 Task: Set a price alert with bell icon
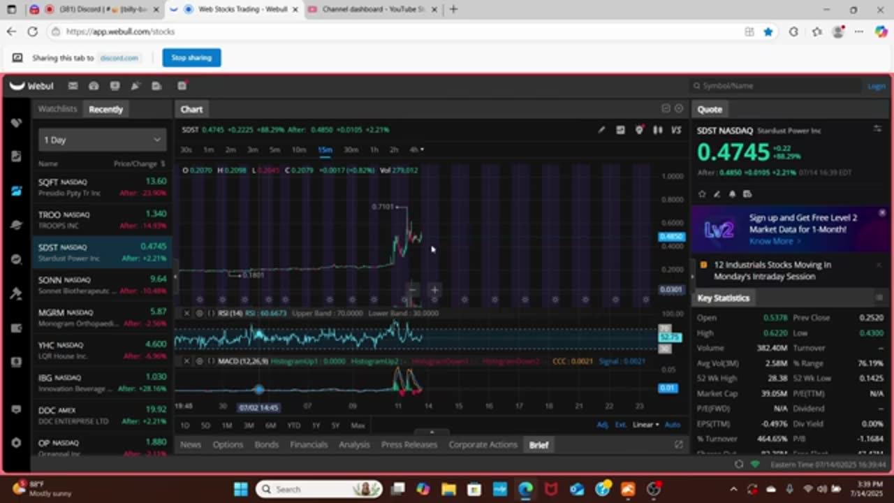(732, 194)
